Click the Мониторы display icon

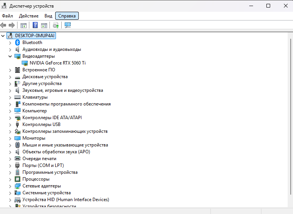18,138
